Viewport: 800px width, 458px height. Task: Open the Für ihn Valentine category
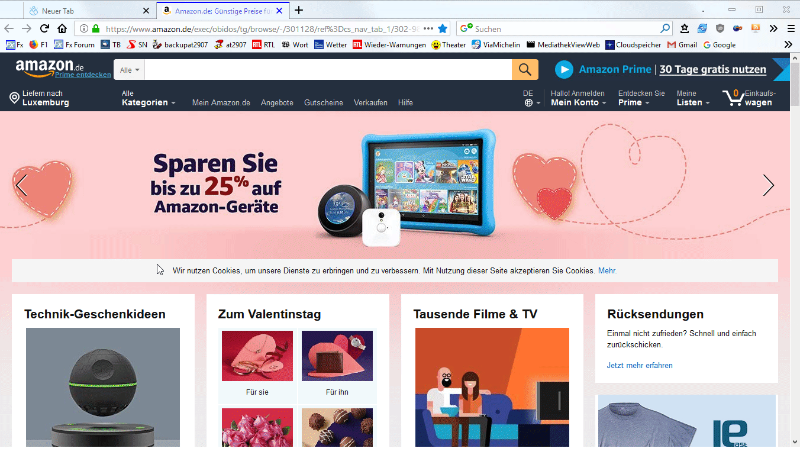337,366
